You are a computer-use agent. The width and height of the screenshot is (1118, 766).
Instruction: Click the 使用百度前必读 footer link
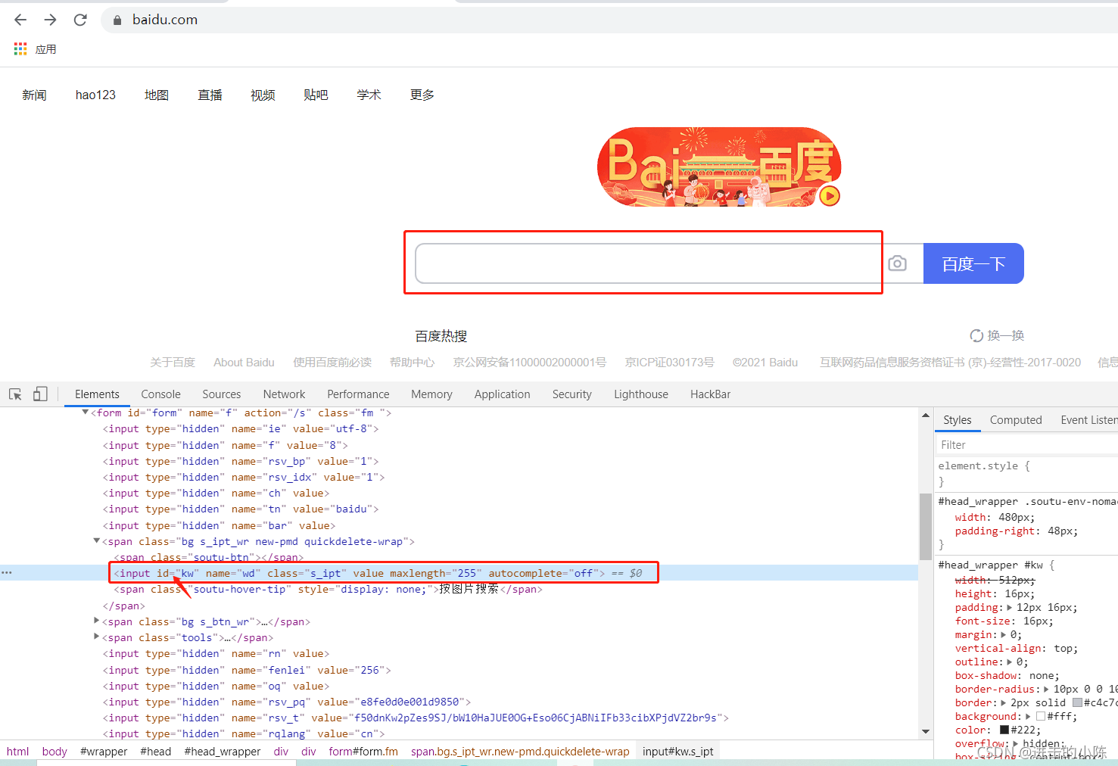332,363
